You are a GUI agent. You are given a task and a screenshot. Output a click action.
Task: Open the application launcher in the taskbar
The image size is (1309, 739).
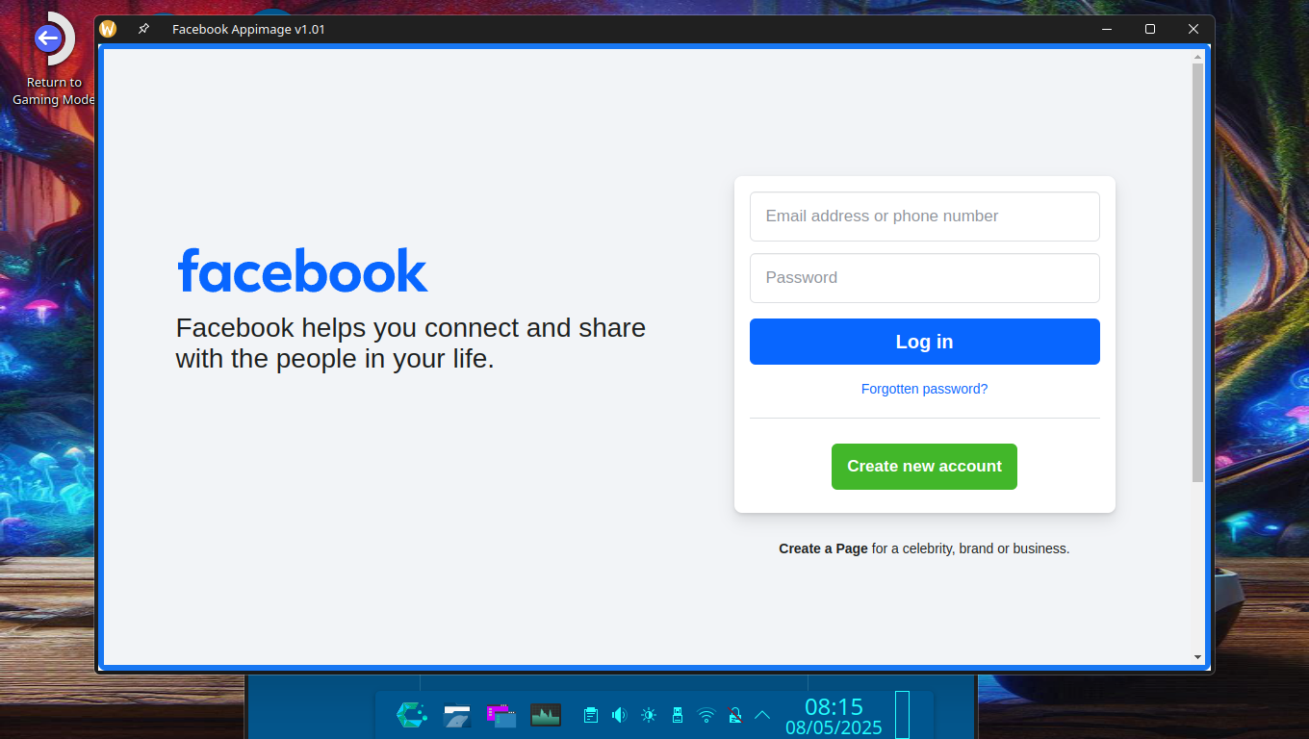coord(412,715)
